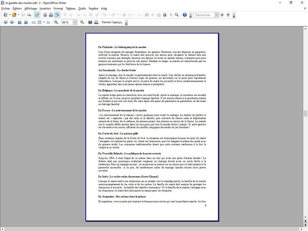Click heading 'En Belgique : Le mouchoir de la mariée'
Screen dimensions: 308x231
(x=121, y=90)
